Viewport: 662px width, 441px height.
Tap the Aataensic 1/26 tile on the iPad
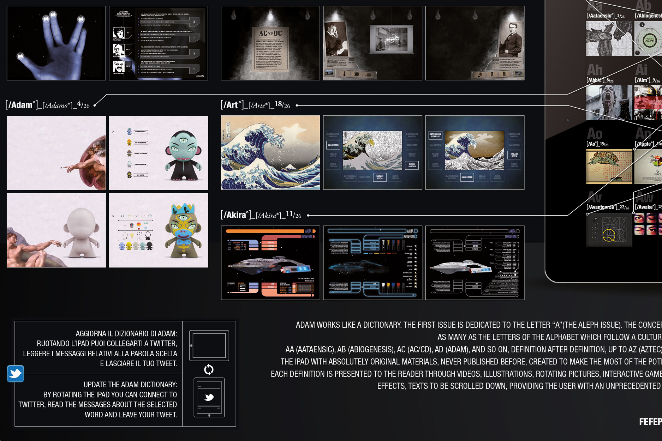tap(609, 38)
